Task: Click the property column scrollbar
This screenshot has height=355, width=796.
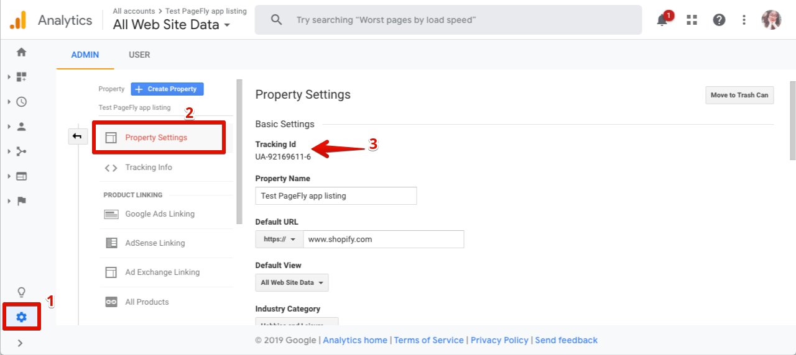Action: [239, 152]
